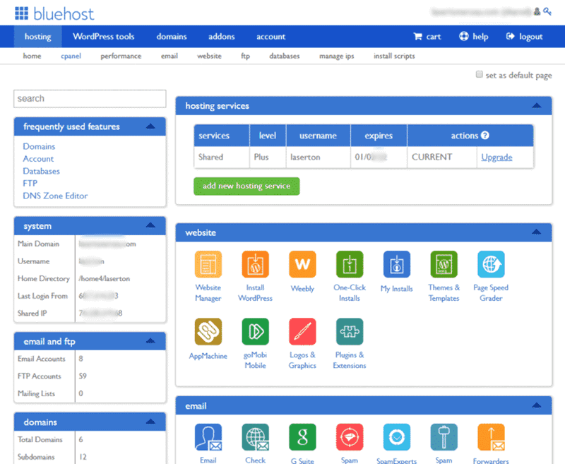Image resolution: width=565 pixels, height=464 pixels.
Task: Launch the Page Speed Grader icon
Action: tap(491, 264)
